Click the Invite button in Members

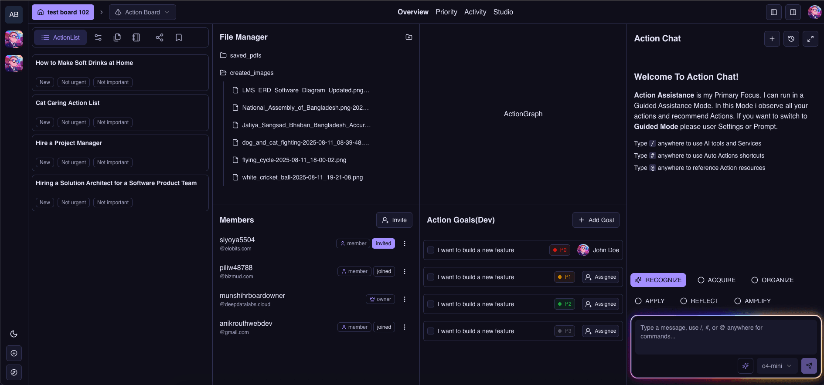click(394, 220)
